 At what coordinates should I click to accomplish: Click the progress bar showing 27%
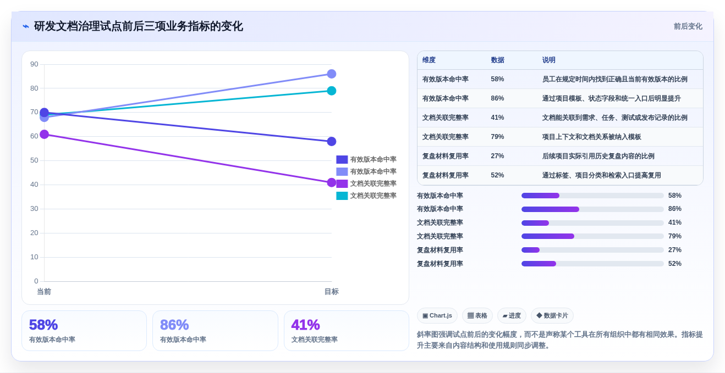pos(592,250)
